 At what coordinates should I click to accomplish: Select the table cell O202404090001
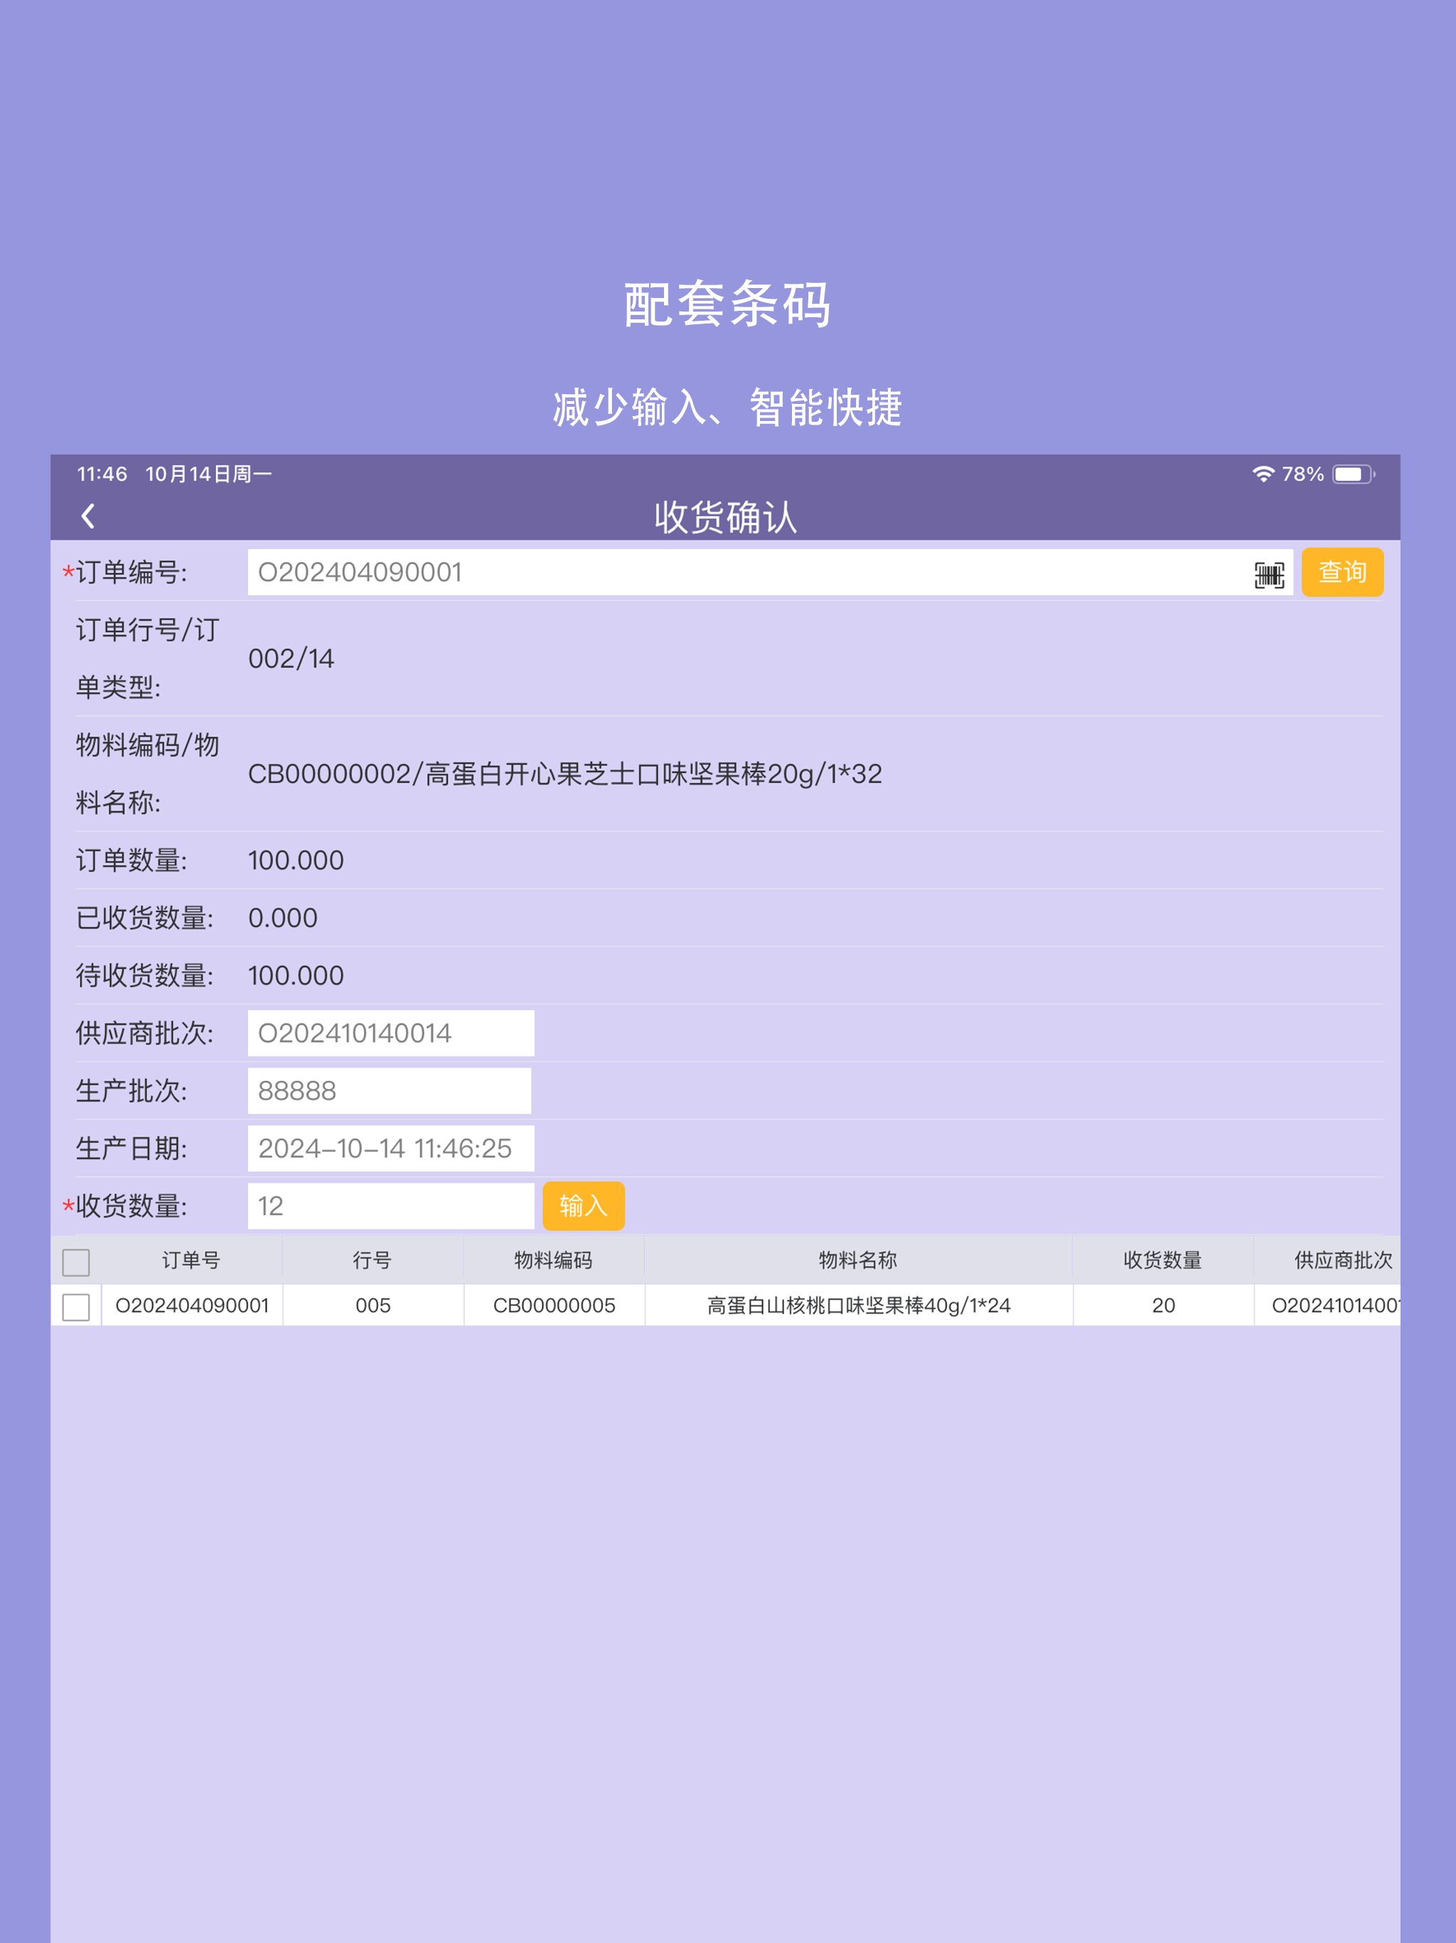click(x=193, y=1305)
